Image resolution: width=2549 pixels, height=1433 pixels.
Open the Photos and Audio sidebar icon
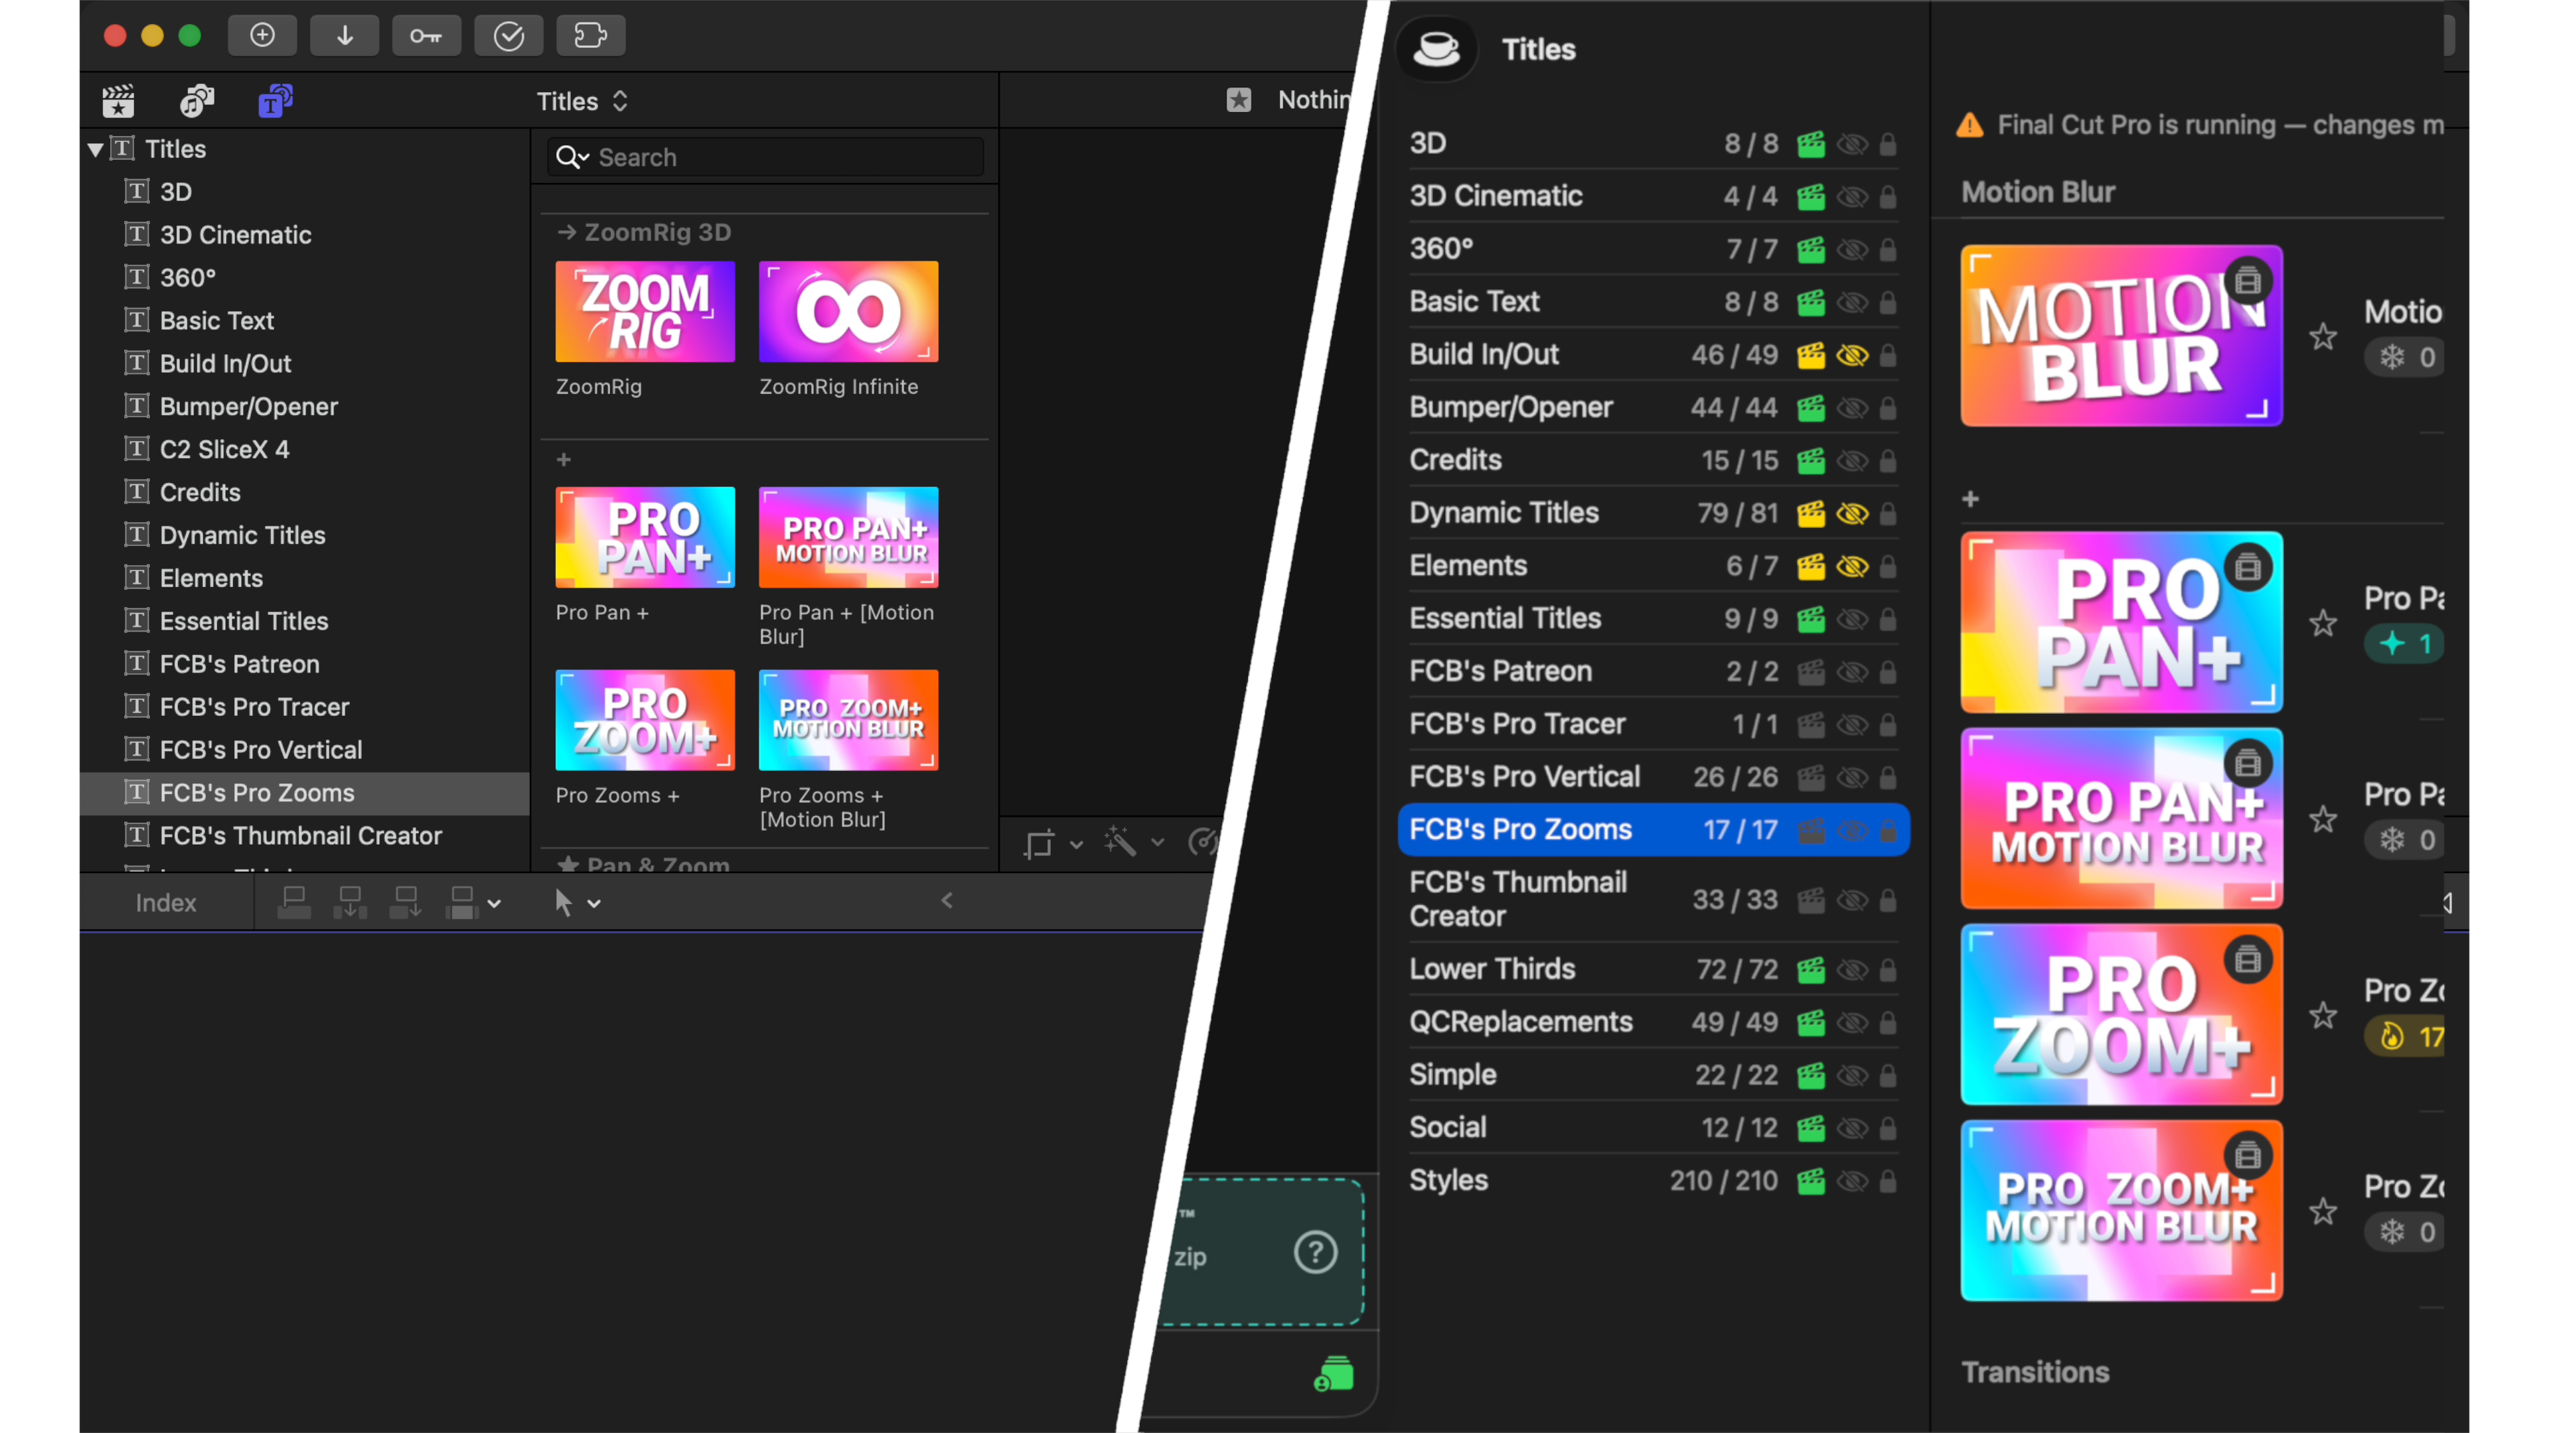pos(196,101)
